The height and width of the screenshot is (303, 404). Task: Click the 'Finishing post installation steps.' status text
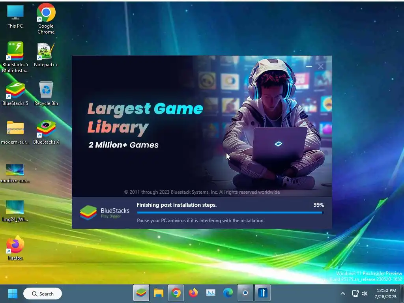pos(176,205)
